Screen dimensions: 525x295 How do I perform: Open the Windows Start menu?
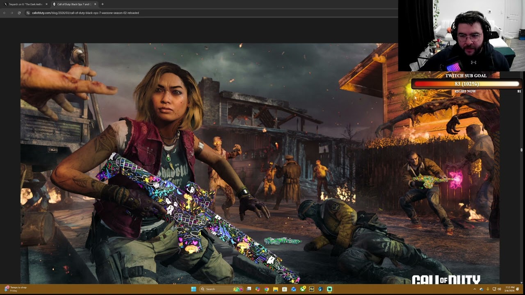click(193, 289)
